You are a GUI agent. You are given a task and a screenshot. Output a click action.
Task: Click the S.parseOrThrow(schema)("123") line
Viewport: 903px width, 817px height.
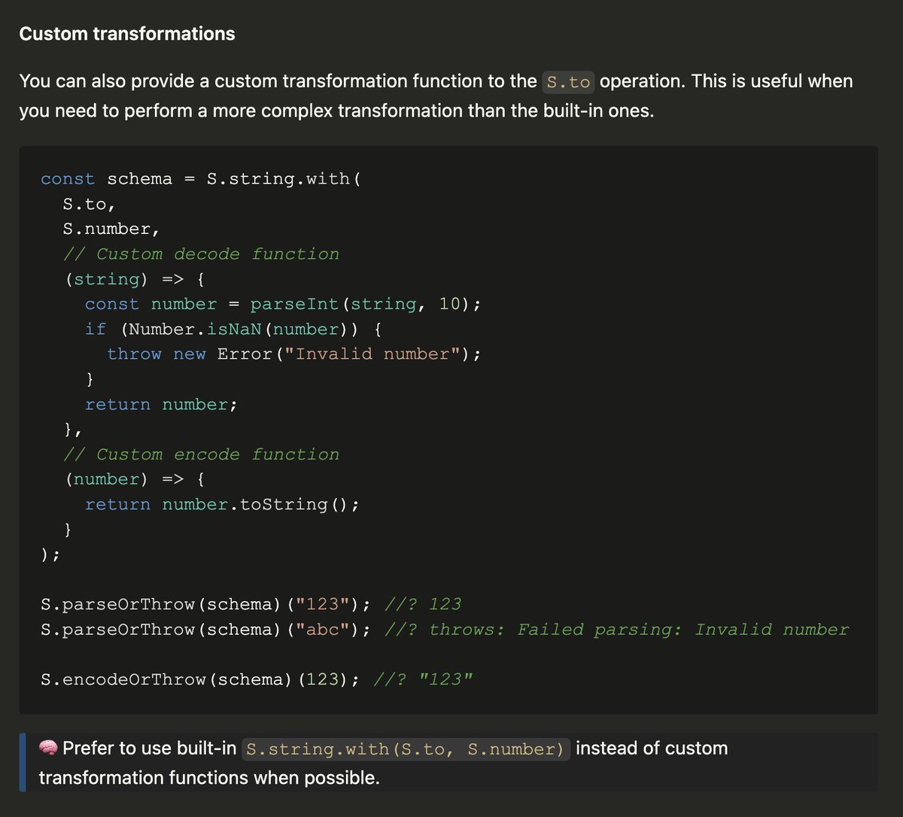(251, 605)
